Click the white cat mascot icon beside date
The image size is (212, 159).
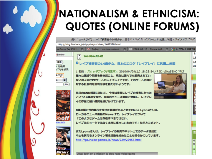(79, 57)
